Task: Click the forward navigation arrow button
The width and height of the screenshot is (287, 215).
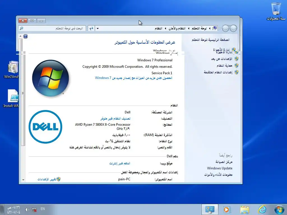Action: click(x=226, y=28)
